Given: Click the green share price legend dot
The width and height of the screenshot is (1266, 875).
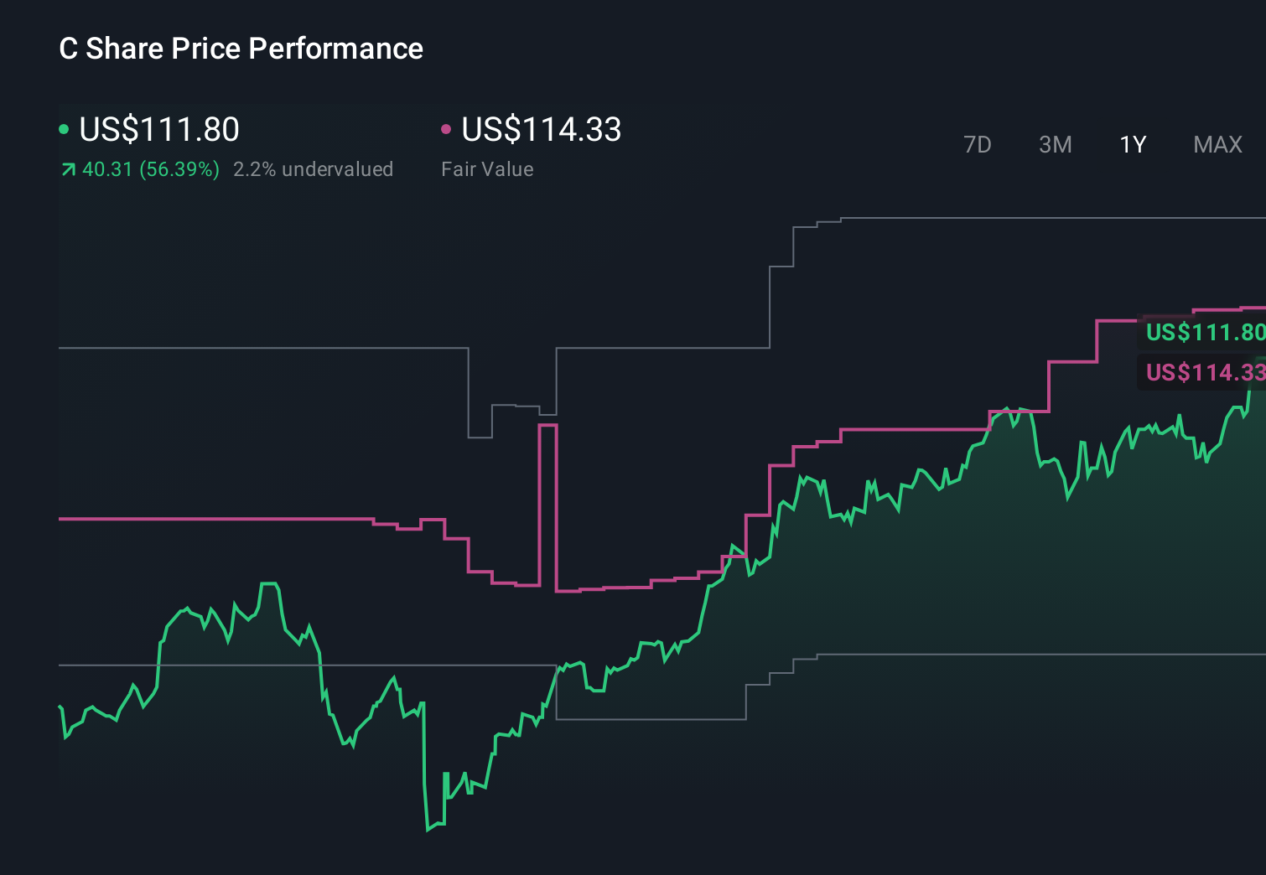Looking at the screenshot, I should 65,129.
